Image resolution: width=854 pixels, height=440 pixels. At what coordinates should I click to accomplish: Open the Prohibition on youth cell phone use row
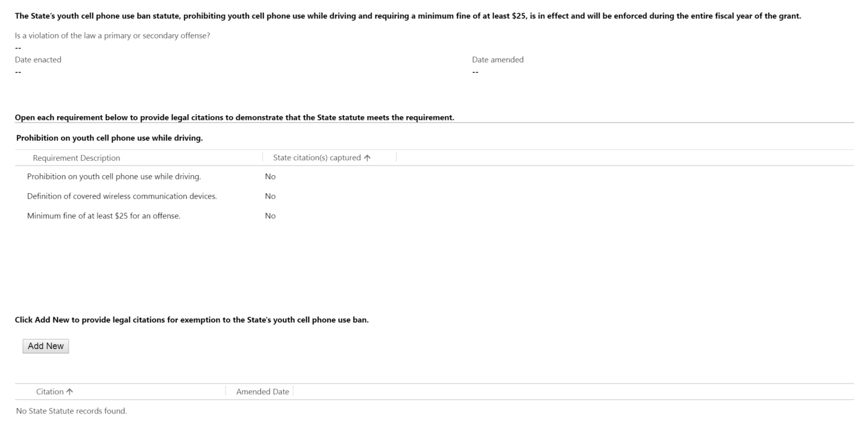[x=114, y=176]
